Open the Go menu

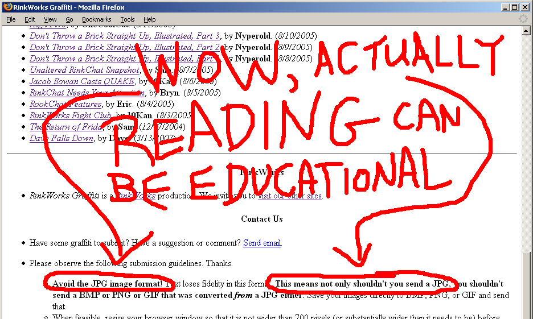tap(69, 19)
